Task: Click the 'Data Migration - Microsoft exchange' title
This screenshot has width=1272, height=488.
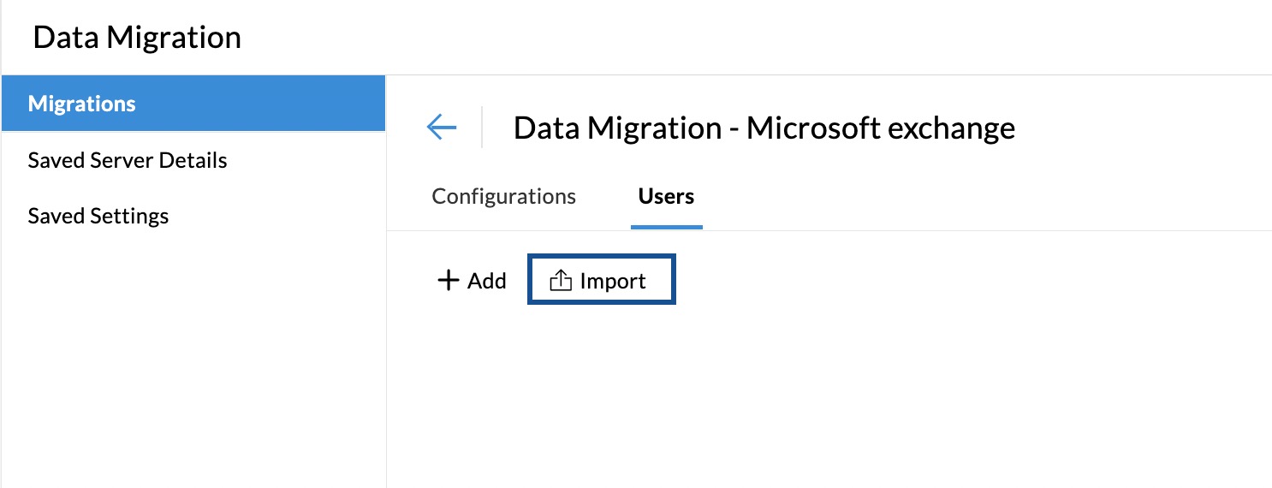Action: [764, 128]
